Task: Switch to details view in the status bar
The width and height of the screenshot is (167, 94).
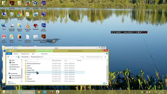Action: 104,84
